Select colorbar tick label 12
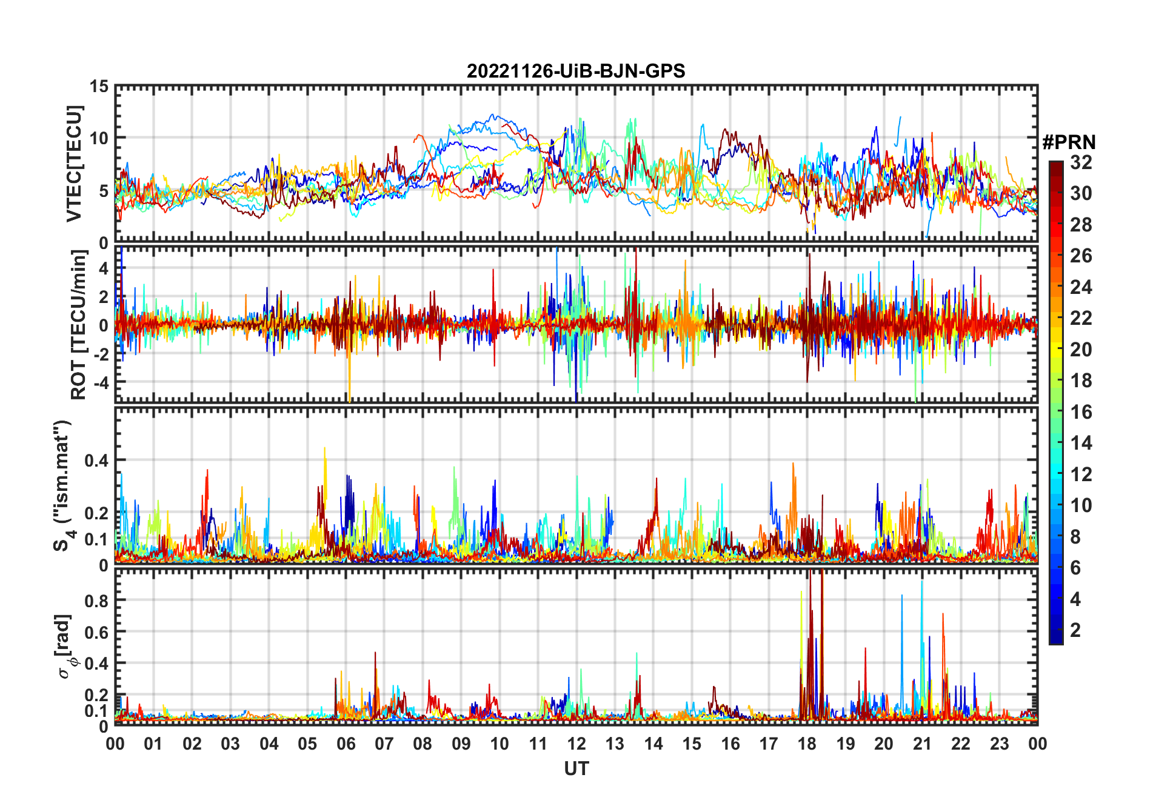The height and width of the screenshot is (806, 1153). [x=1081, y=475]
